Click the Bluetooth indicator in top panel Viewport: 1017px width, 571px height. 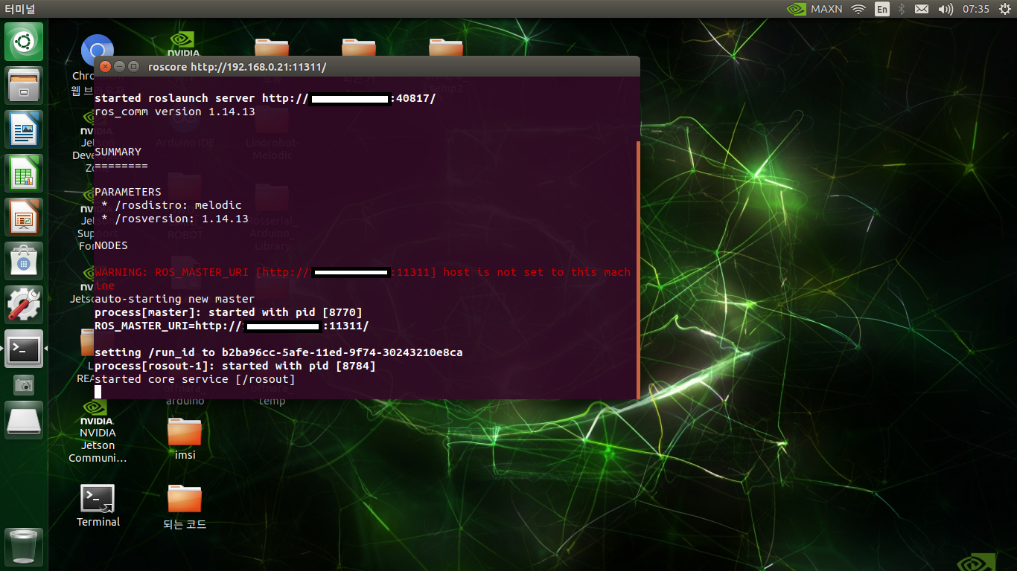coord(901,9)
